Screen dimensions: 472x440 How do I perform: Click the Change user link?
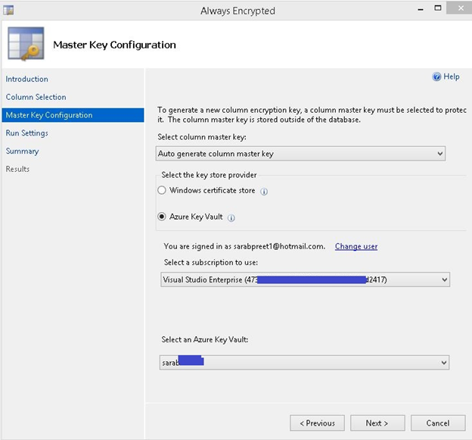[x=356, y=246]
